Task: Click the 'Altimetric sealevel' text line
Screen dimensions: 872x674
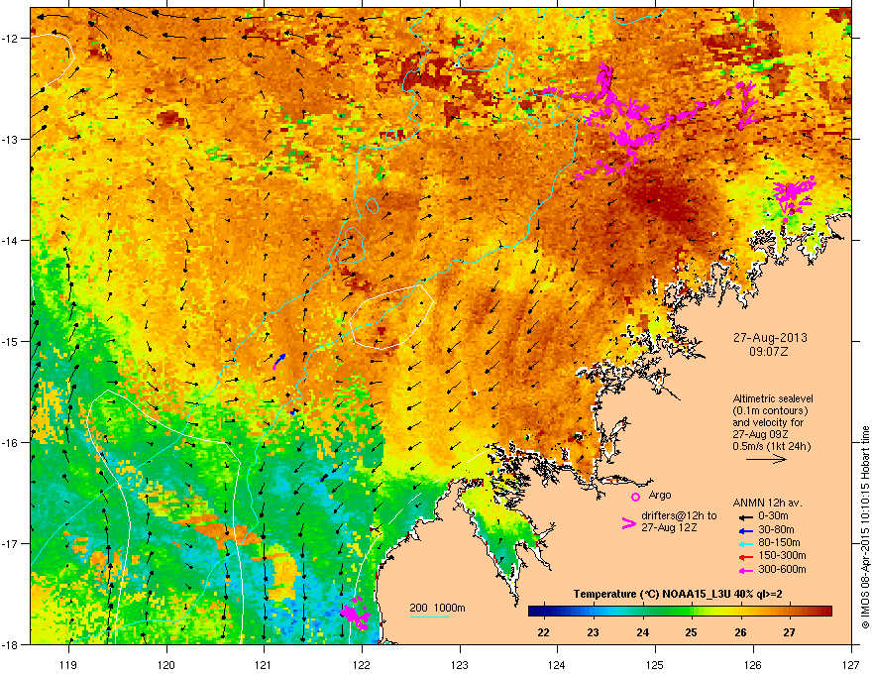Action: coord(773,398)
